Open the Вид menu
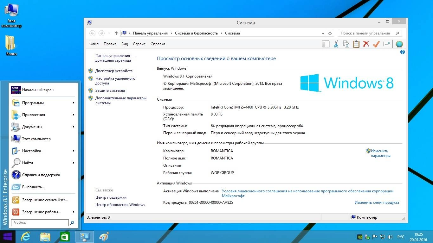This screenshot has height=243, width=433. [125, 44]
